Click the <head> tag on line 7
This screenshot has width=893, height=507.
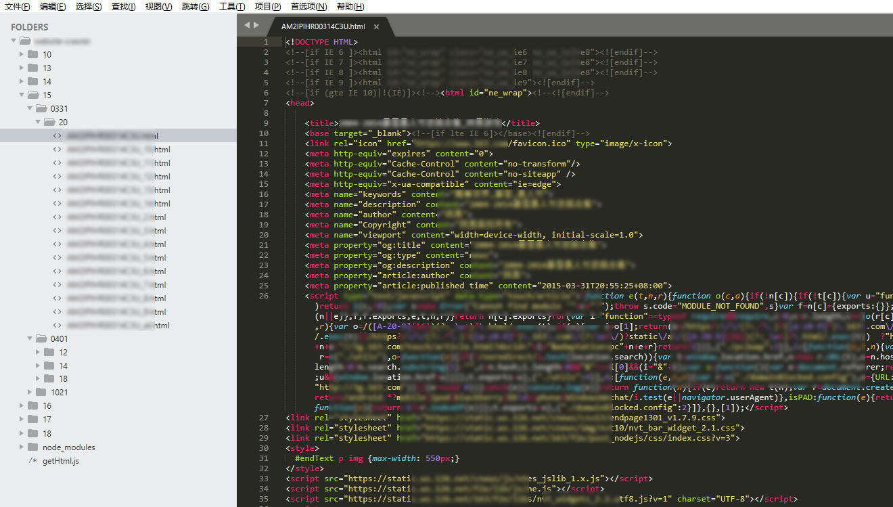point(300,103)
